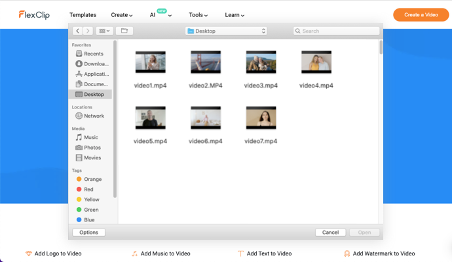
Task: Expand the Create menu
Action: pos(122,15)
